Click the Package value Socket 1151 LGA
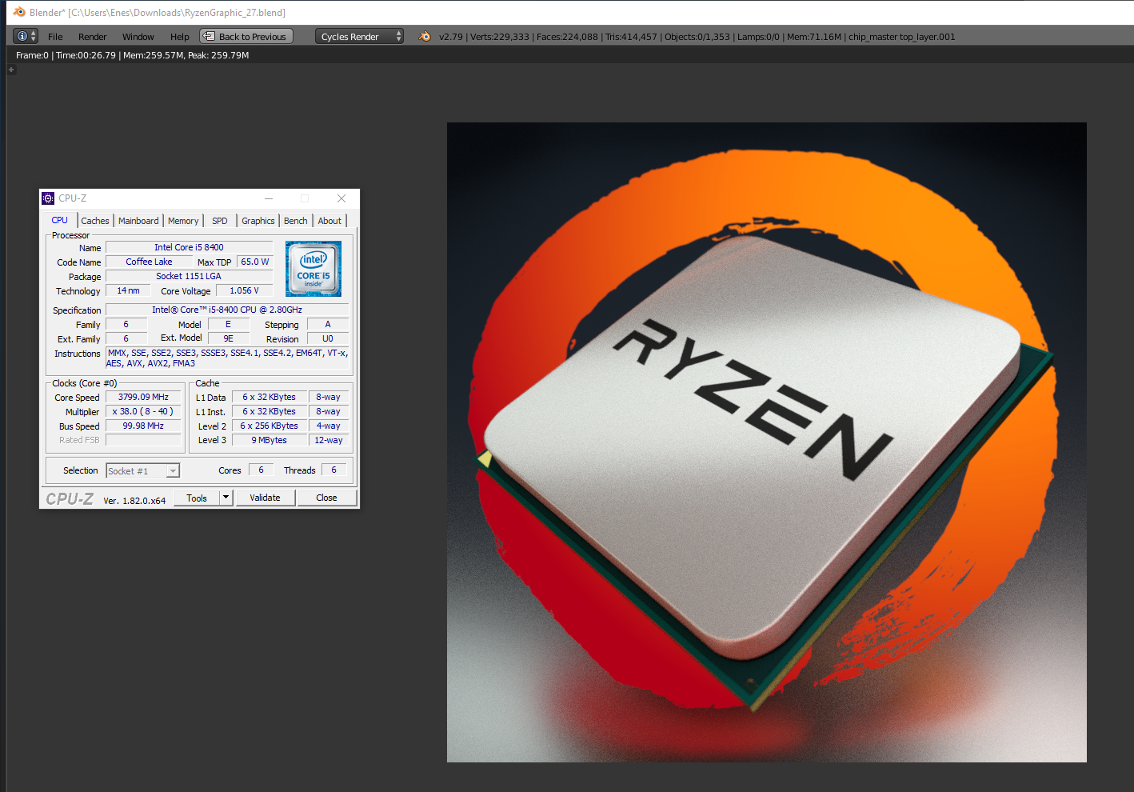The width and height of the screenshot is (1134, 792). pyautogui.click(x=190, y=277)
